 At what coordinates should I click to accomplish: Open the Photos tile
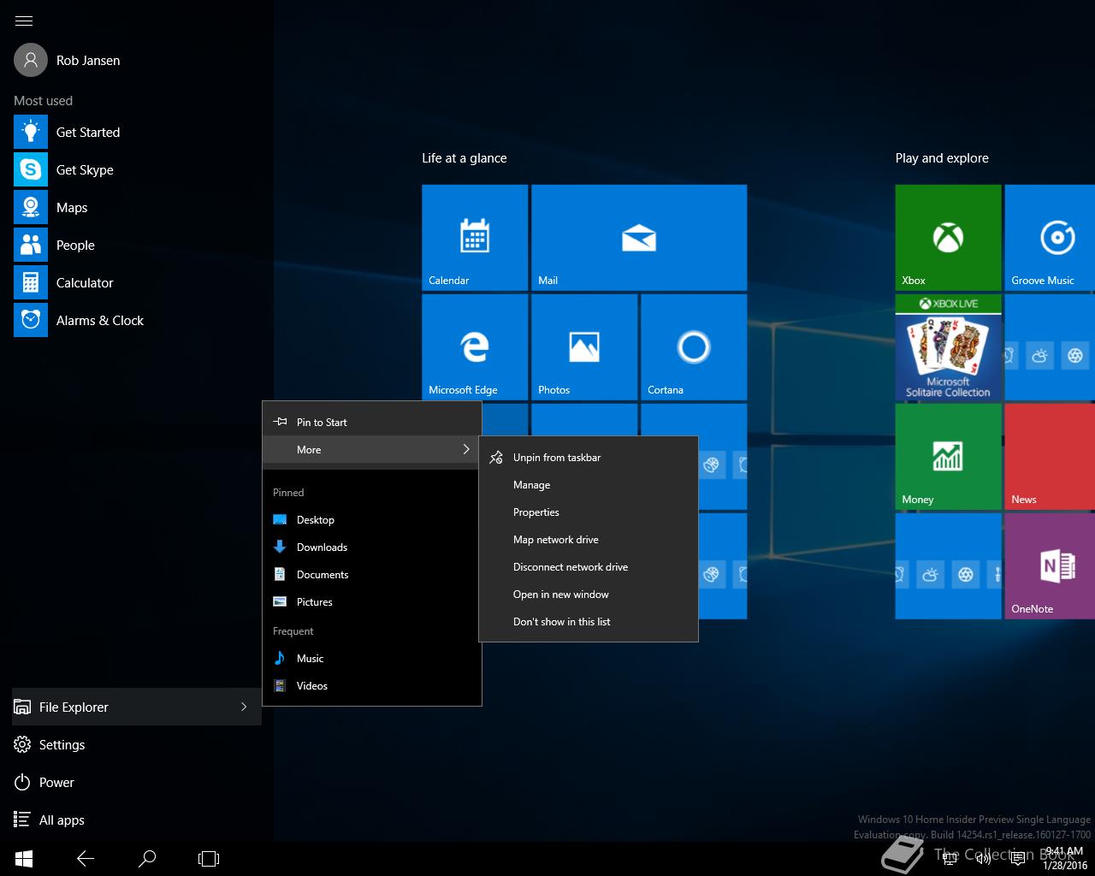pos(584,347)
